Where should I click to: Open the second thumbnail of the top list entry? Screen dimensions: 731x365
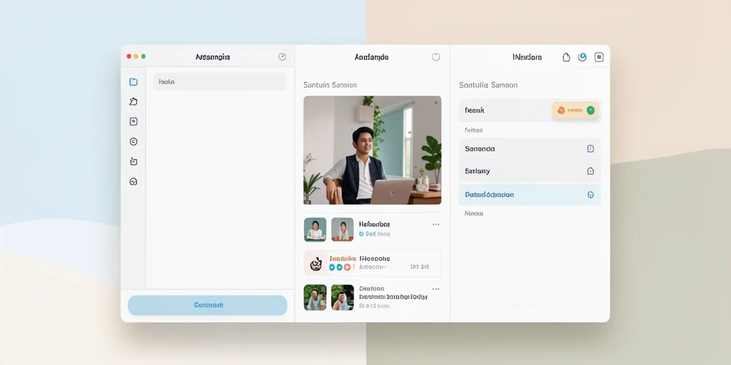tap(343, 229)
